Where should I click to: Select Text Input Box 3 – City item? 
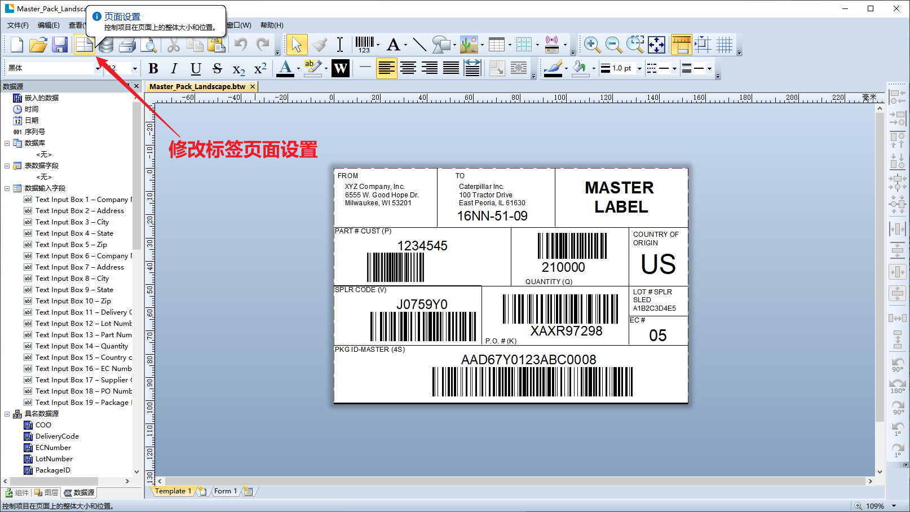(x=72, y=222)
